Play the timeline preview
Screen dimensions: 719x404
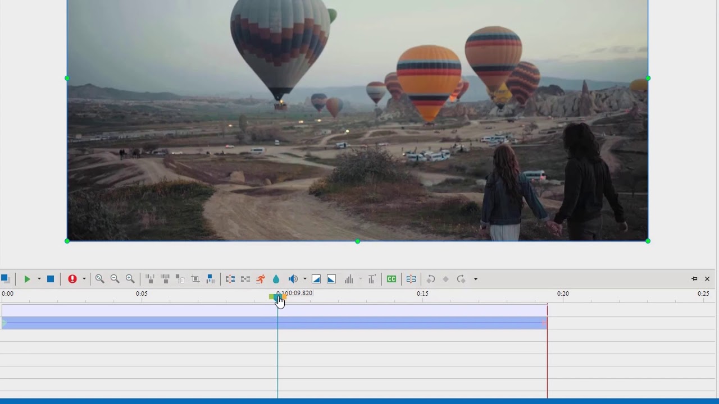(27, 279)
